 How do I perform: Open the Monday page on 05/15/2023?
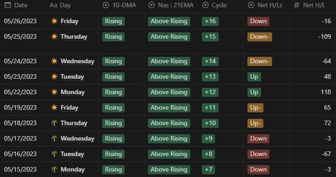(73, 170)
